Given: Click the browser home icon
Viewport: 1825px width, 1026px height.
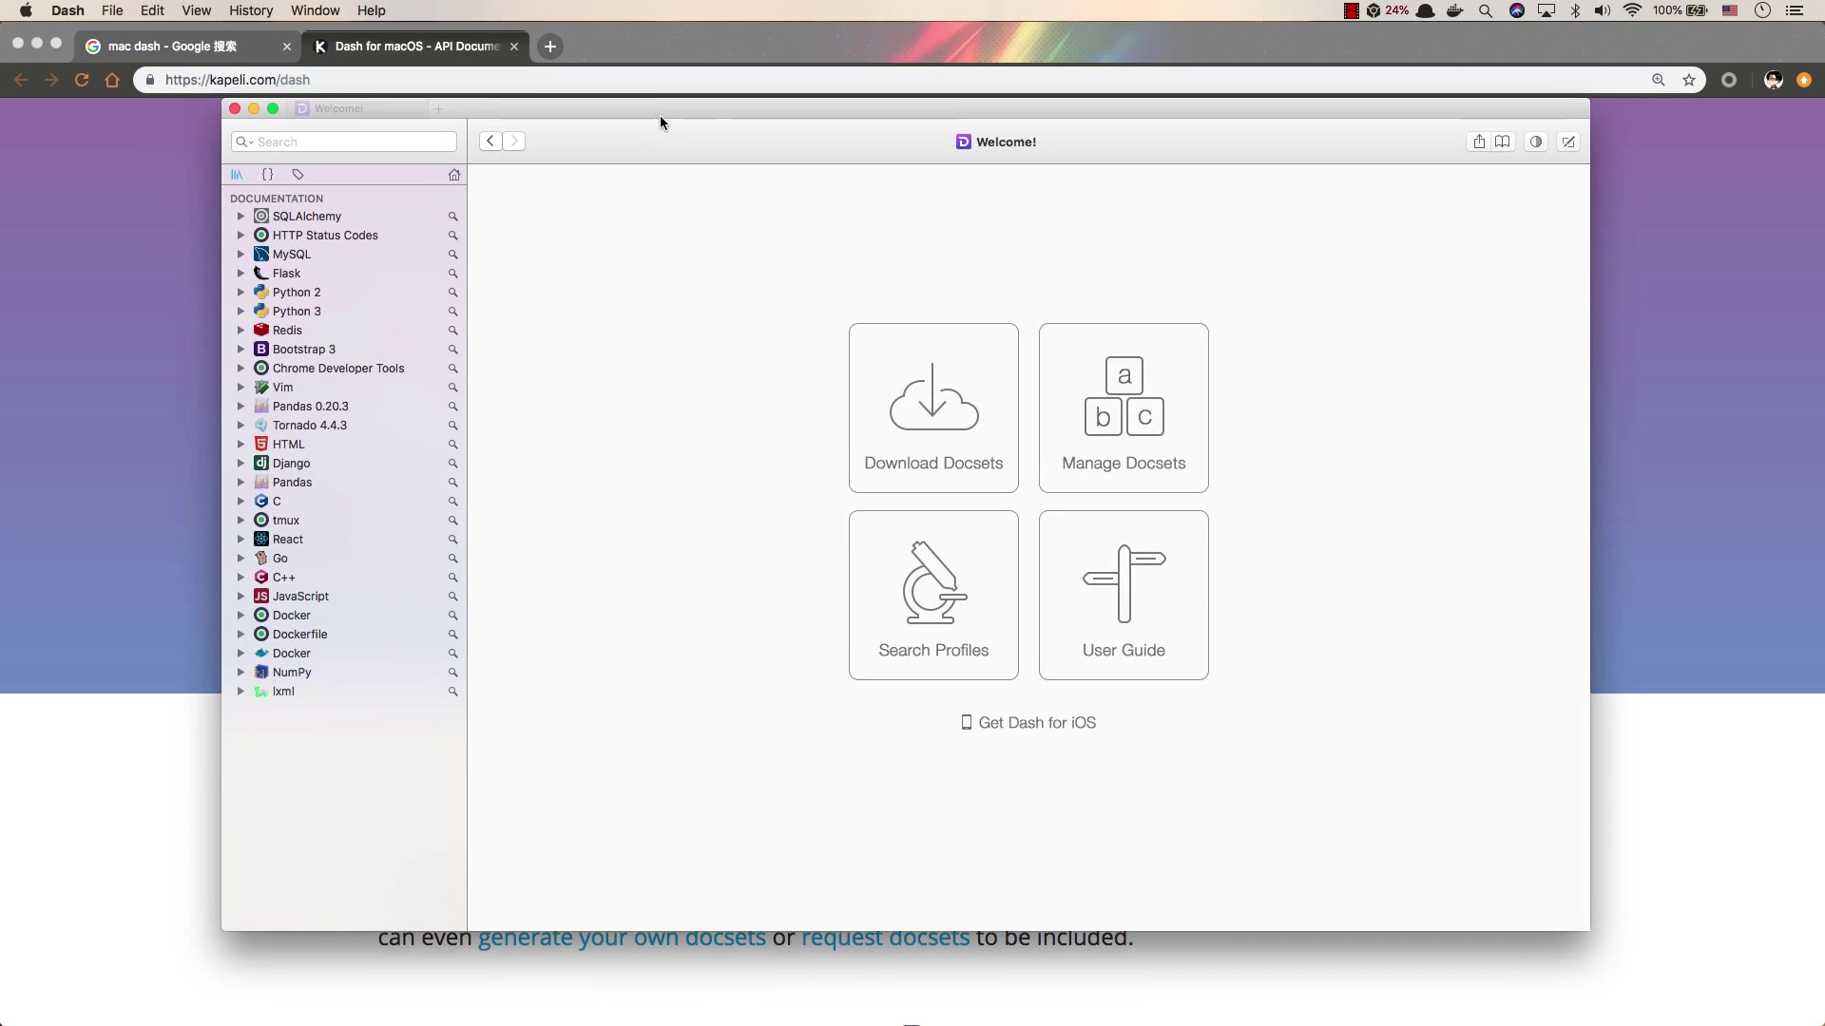Looking at the screenshot, I should 112,80.
